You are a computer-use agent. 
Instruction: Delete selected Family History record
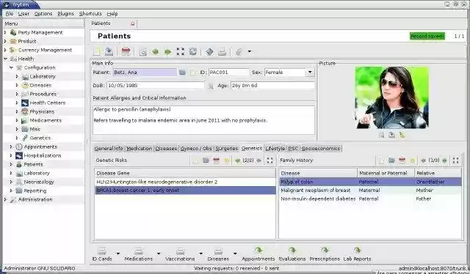[x=402, y=160]
